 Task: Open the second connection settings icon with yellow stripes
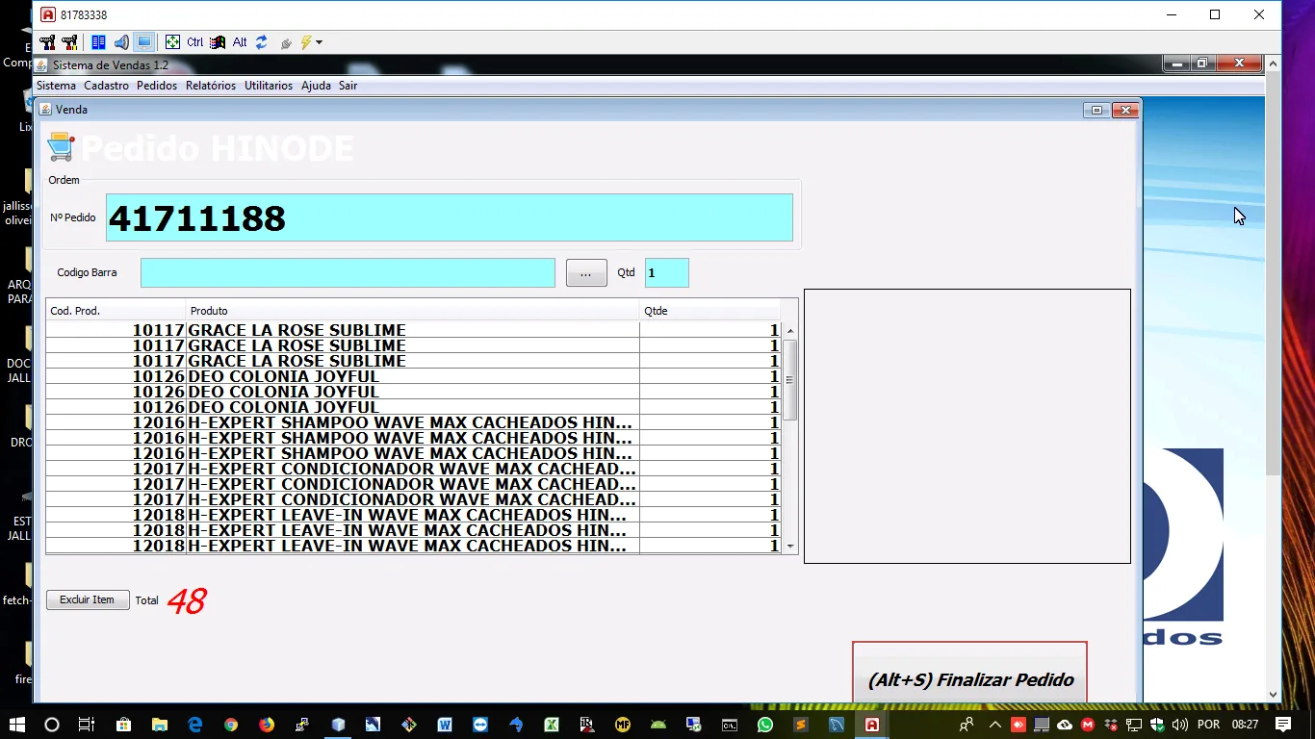pos(69,42)
